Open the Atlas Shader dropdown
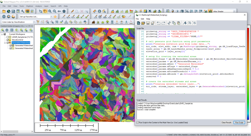Image resolution: width=251 pixels, height=136 pixels. pyautogui.click(x=234, y=11)
